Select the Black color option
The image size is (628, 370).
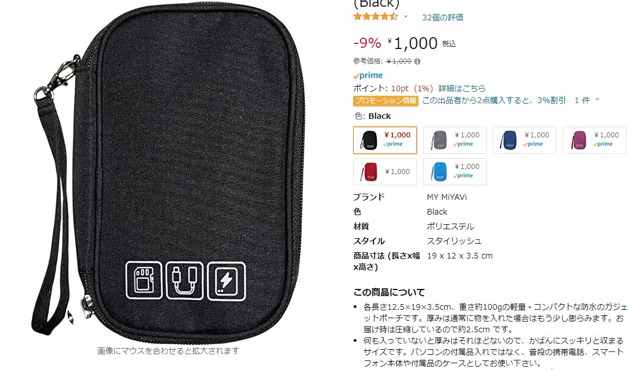tap(385, 140)
